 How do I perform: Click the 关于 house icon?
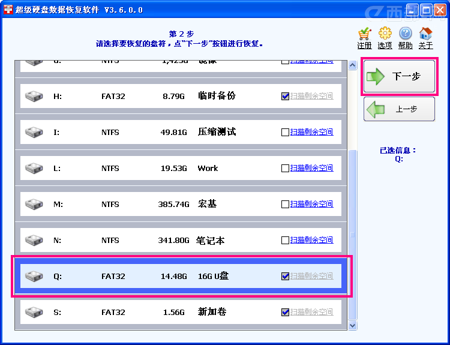[x=425, y=34]
